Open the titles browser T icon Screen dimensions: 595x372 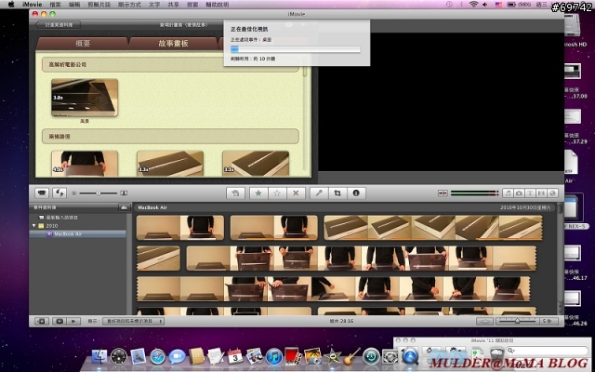point(530,193)
